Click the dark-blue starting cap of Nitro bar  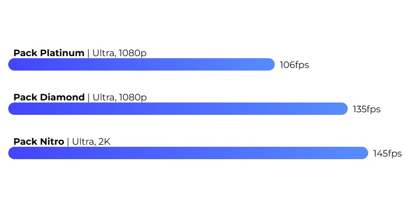pyautogui.click(x=13, y=153)
